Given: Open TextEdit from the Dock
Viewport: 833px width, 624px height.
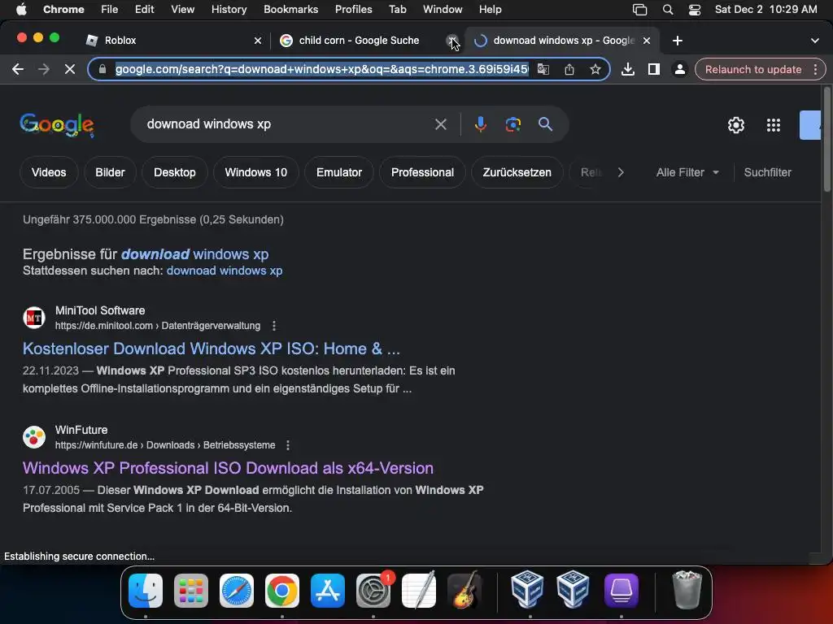Looking at the screenshot, I should click(419, 591).
